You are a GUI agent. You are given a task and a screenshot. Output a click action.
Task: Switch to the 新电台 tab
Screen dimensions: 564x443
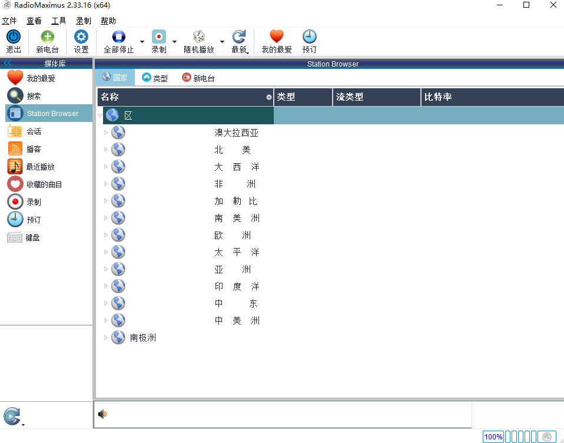[198, 78]
